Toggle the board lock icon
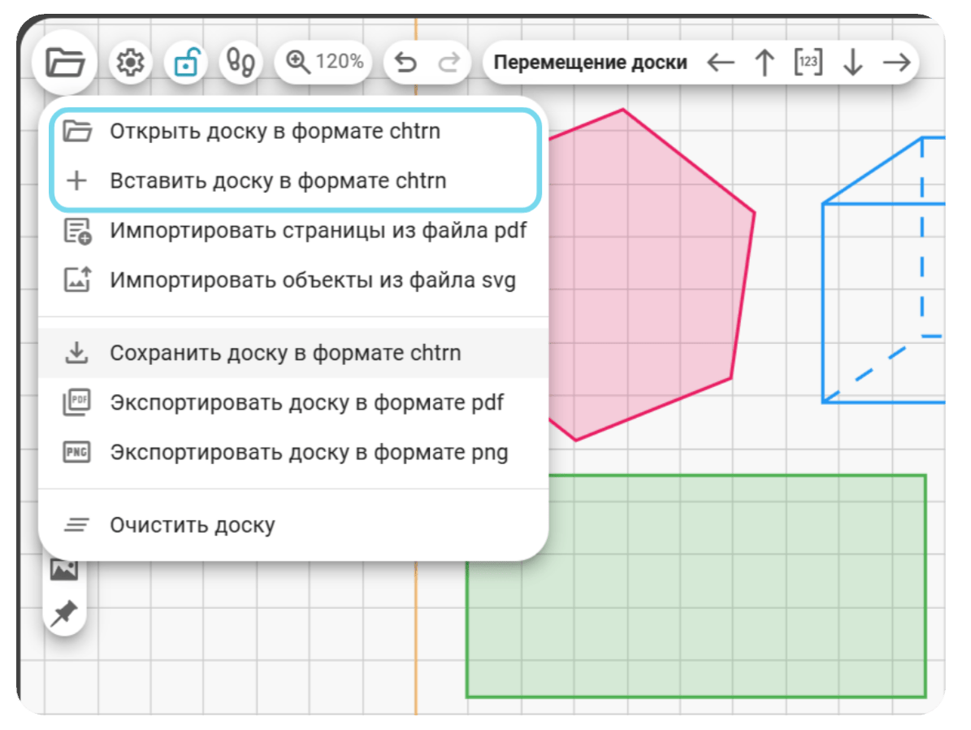The height and width of the screenshot is (730, 971). coord(186,62)
